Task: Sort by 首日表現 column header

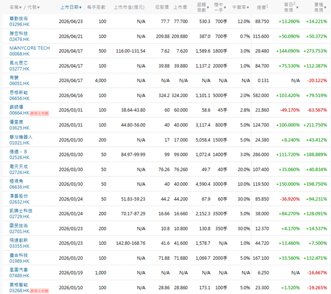Action: 291,7
